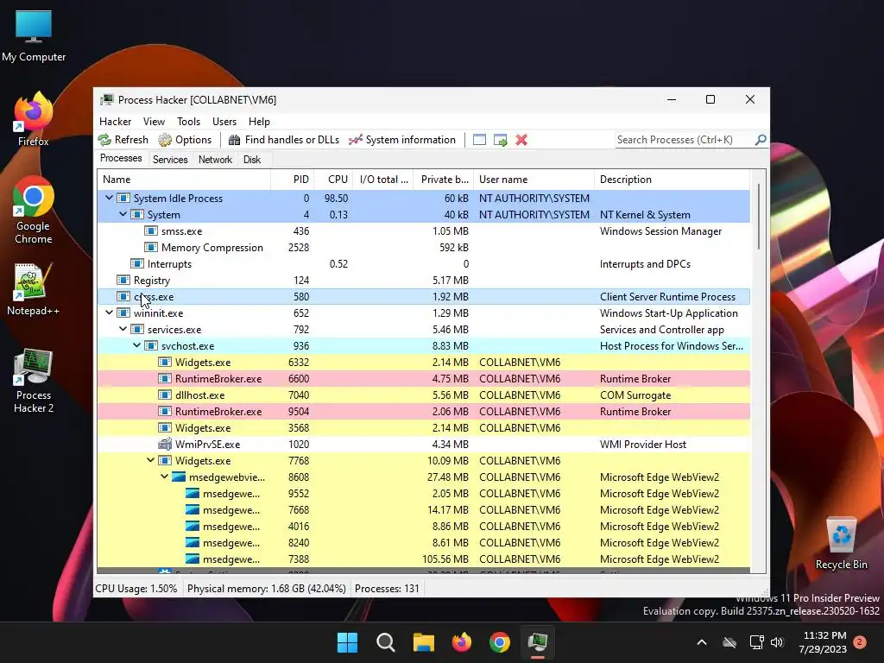
Task: Collapse the wininit.exe tree node
Action: click(109, 313)
